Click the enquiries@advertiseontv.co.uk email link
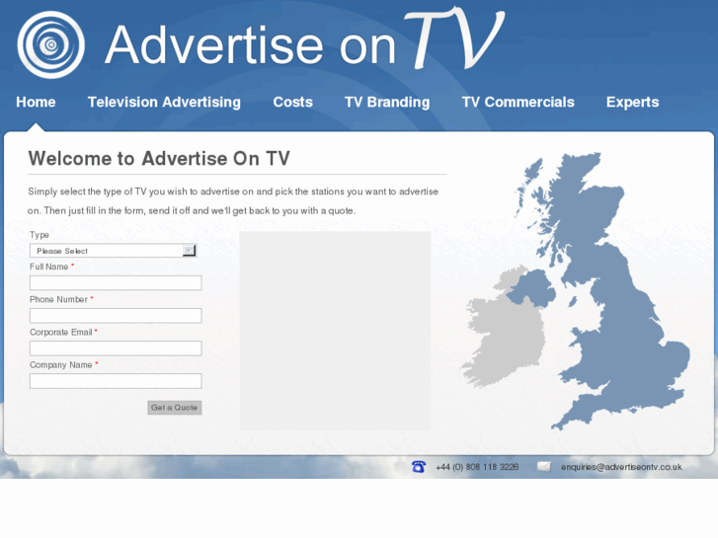Screen dimensions: 718x538 pyautogui.click(x=621, y=467)
